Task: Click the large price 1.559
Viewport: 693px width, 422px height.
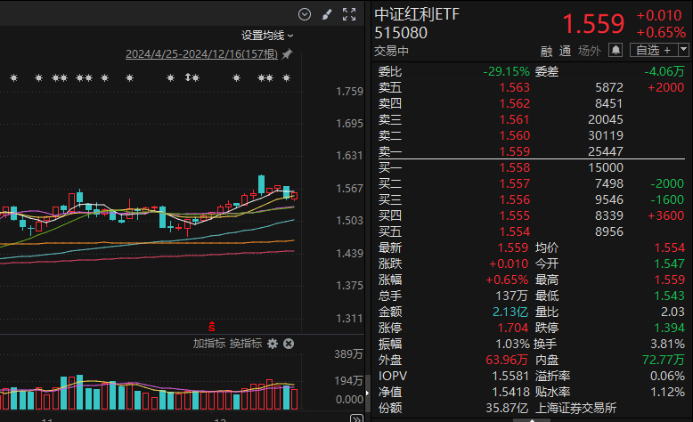Action: pos(593,24)
